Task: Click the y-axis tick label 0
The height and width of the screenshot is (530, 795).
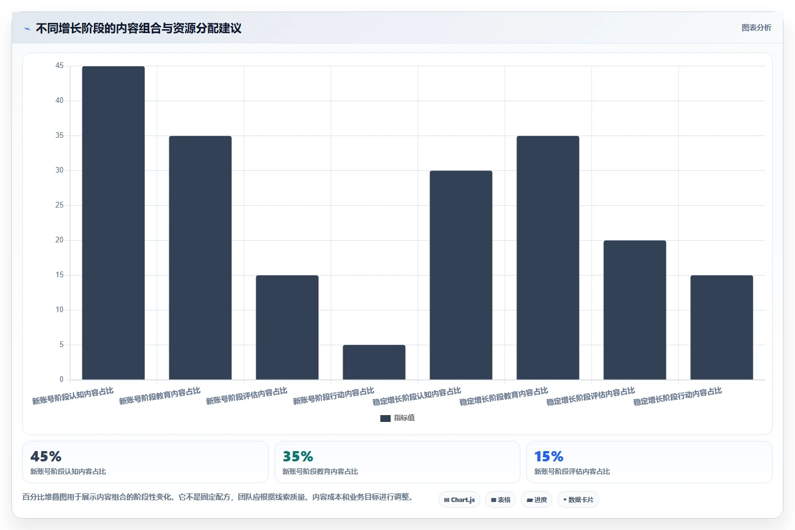Action: 61,379
